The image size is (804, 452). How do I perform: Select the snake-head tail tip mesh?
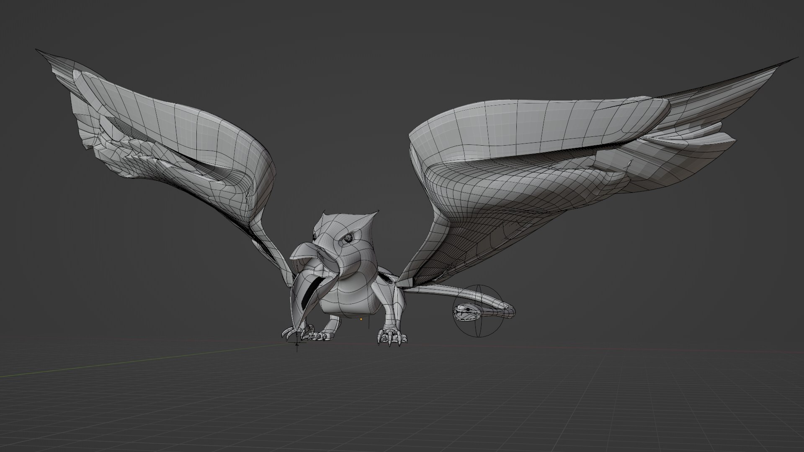click(x=466, y=313)
